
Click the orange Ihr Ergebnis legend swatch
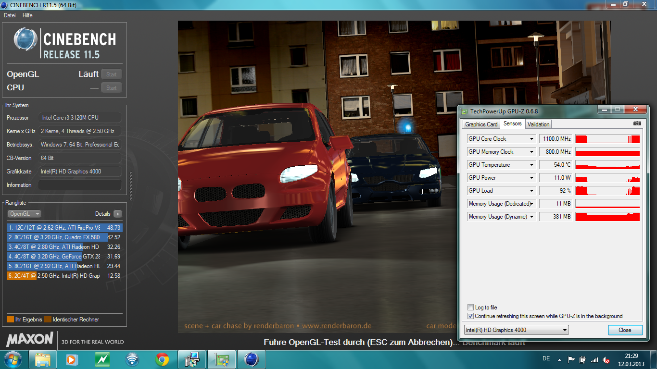(10, 320)
